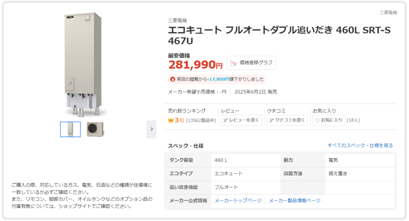Image resolution: width=409 pixels, height=221 pixels.
Task: Click the pencil icon beside レビューを書く
Action: (x=225, y=120)
